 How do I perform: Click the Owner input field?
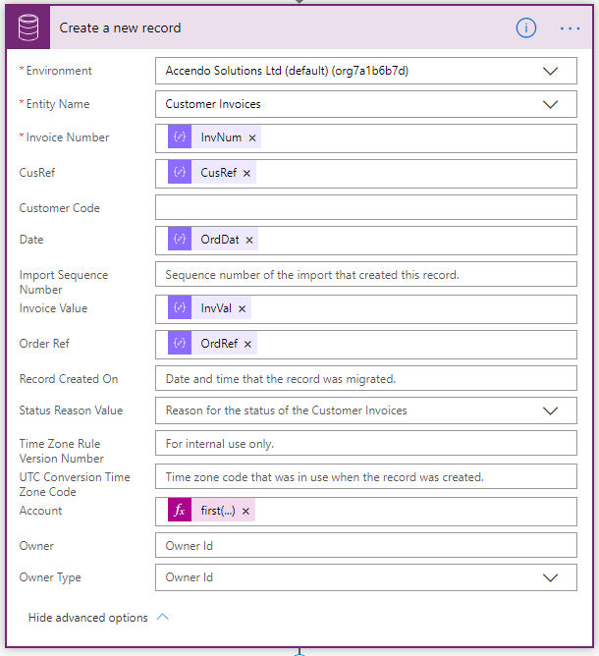[x=365, y=546]
